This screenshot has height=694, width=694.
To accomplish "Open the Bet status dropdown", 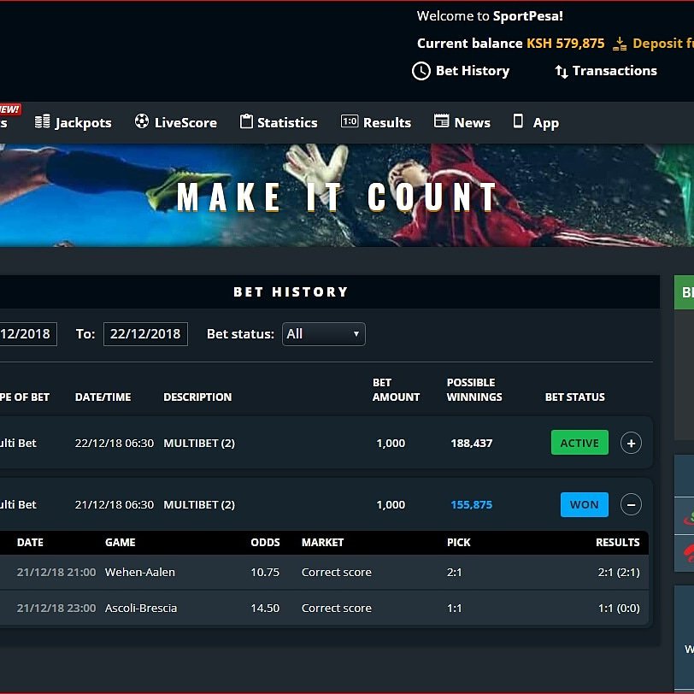I will 324,334.
